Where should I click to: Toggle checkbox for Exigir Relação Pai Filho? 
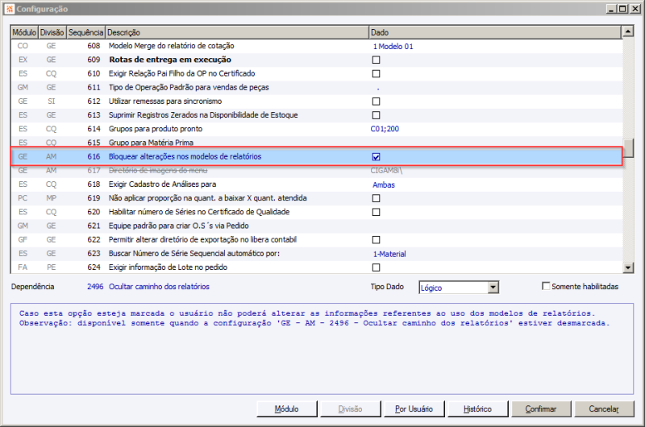[376, 74]
